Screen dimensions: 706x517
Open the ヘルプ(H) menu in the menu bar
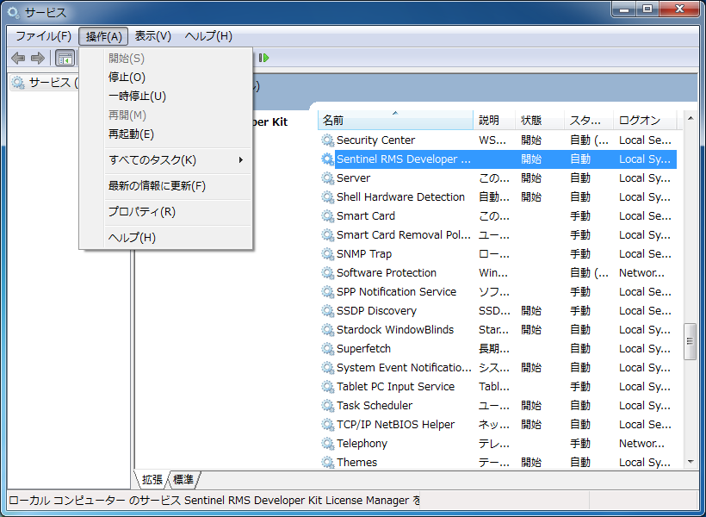pyautogui.click(x=208, y=36)
